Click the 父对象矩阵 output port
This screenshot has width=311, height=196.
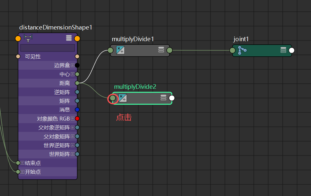77,136
